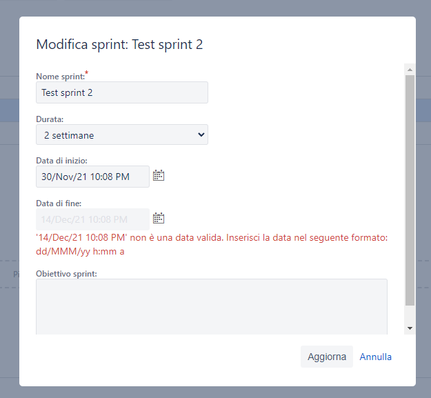Click the scrollbar down arrow in the dialog
This screenshot has height=398, width=431.
click(x=410, y=328)
